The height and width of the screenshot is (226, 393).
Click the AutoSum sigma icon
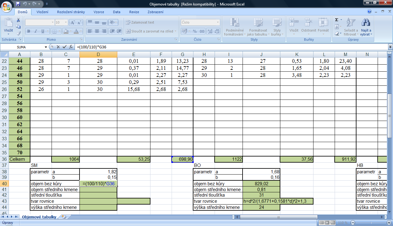click(x=337, y=20)
